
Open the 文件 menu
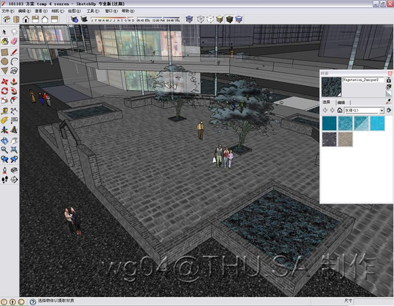point(8,11)
